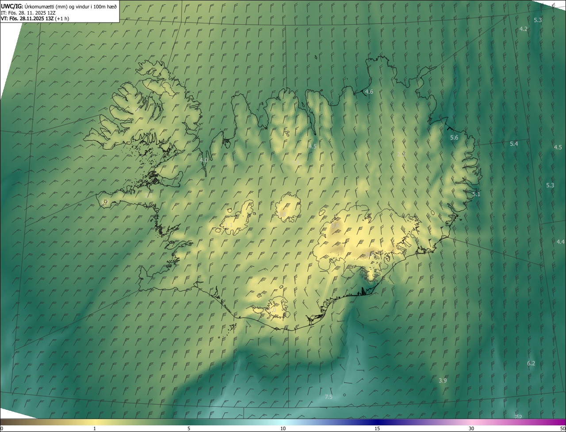The image size is (566, 432).
Task: Click the map value label 4.6
Action: pos(369,92)
